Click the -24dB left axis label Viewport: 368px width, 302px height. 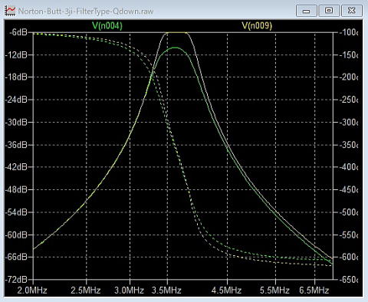(x=16, y=100)
